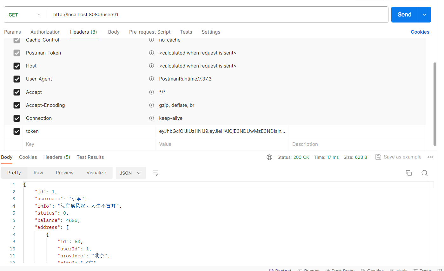Toggle line wrapping in the response viewer
This screenshot has height=271, width=444.
point(155,173)
